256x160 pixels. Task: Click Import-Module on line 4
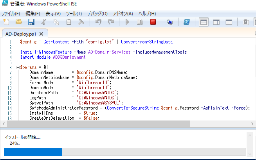point(36,57)
